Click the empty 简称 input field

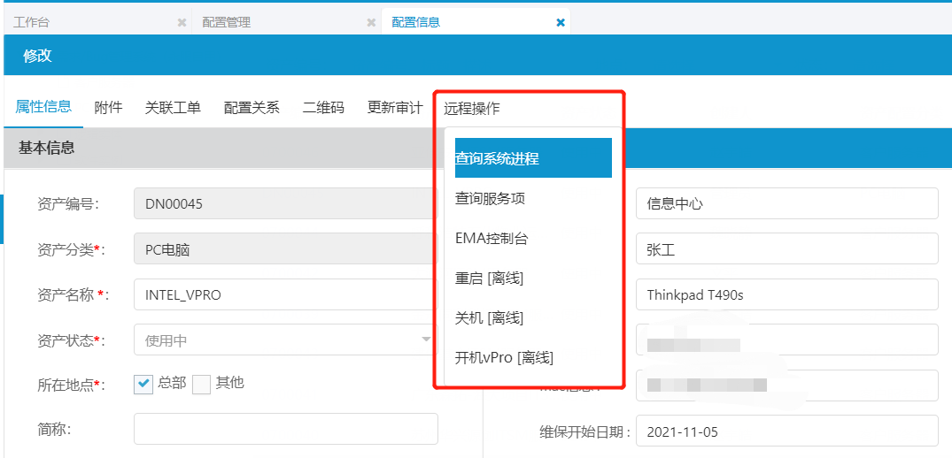(285, 429)
